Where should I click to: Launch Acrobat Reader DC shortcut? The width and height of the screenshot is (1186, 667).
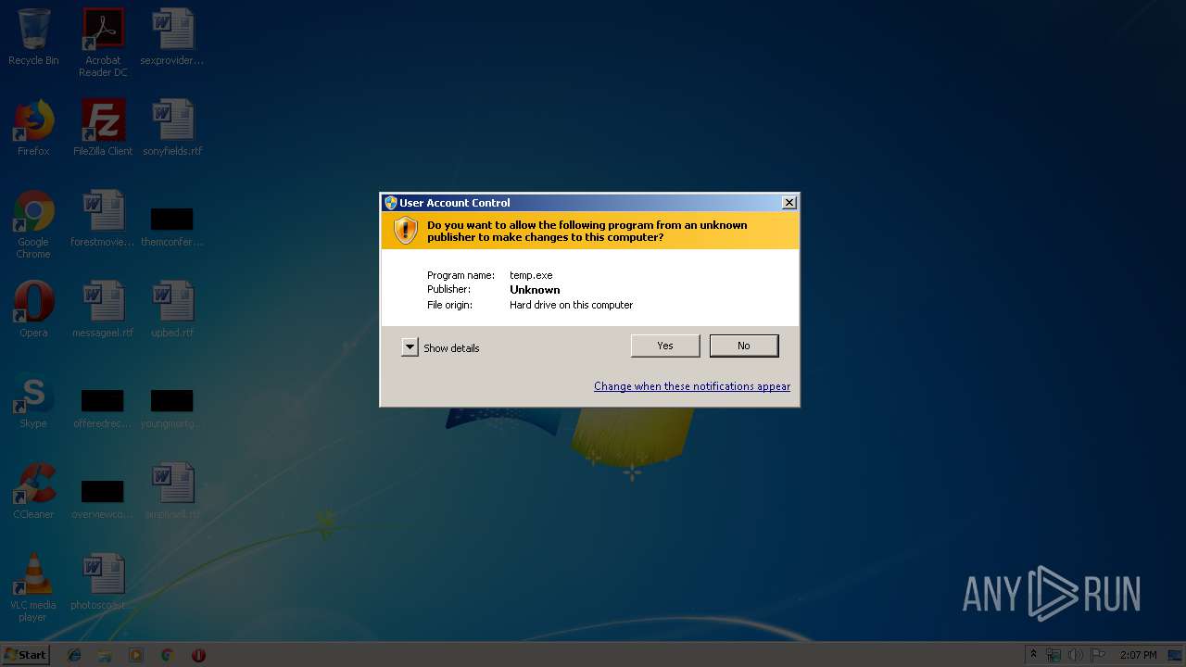click(103, 43)
